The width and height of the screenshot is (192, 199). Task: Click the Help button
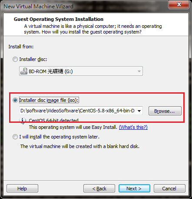pos(22,189)
